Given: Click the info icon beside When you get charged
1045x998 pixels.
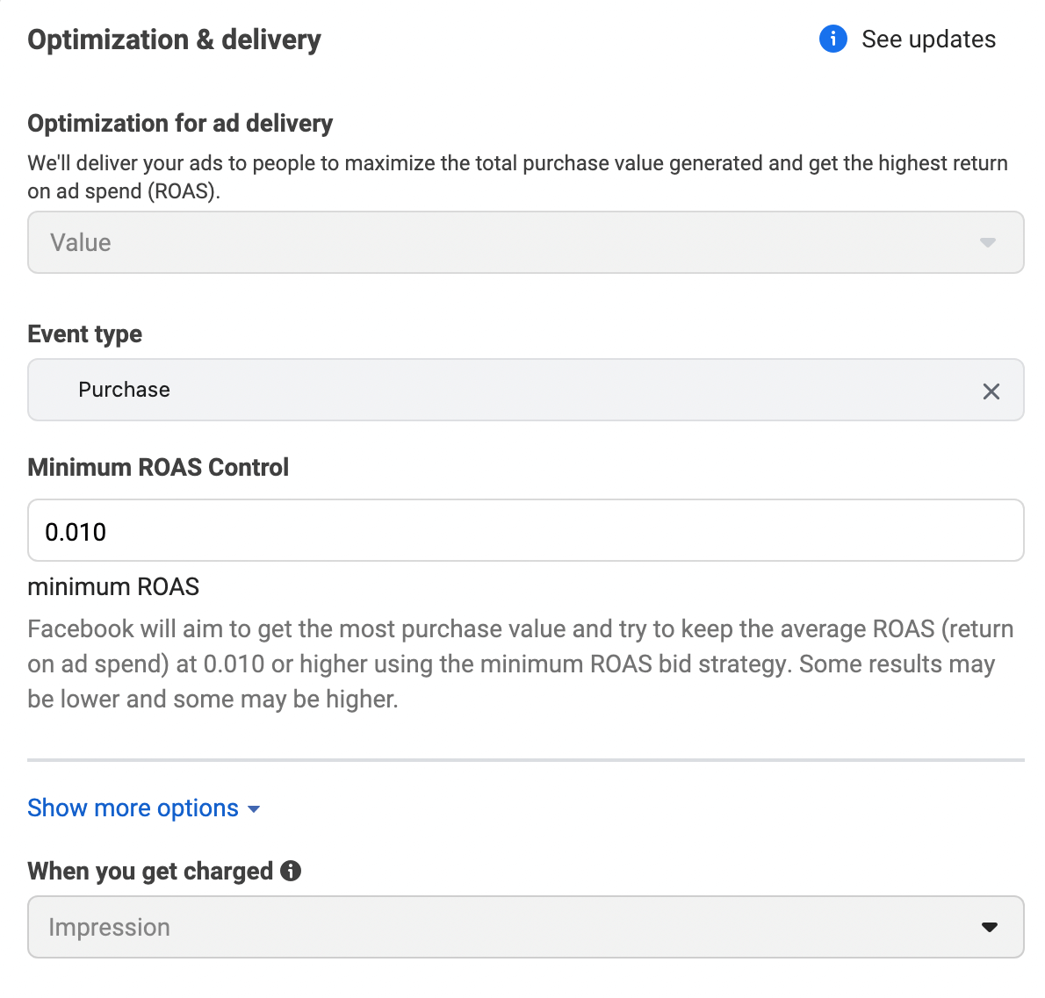Looking at the screenshot, I should (291, 870).
